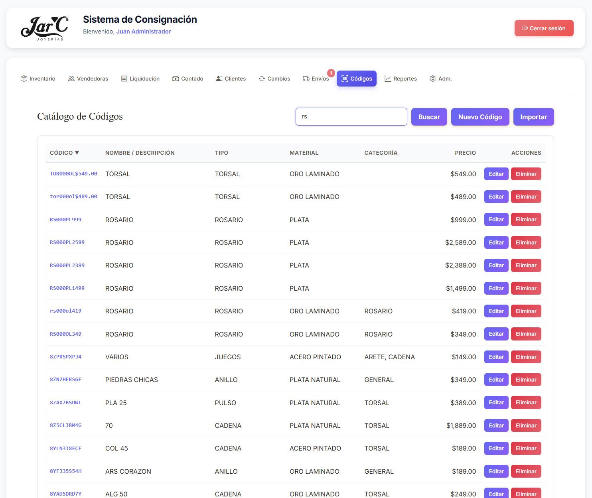The image size is (592, 498).
Task: Edit code RS000PL999
Action: (496, 219)
